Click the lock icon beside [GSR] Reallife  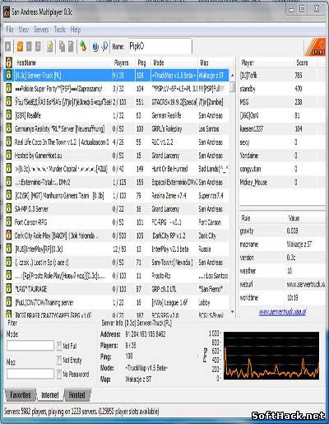tap(9, 115)
